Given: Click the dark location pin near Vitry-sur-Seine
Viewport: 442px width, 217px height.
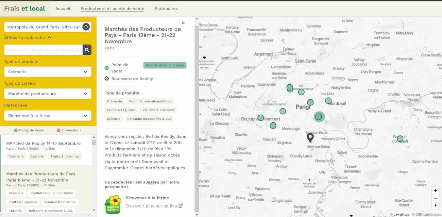Looking at the screenshot, I should point(310,137).
